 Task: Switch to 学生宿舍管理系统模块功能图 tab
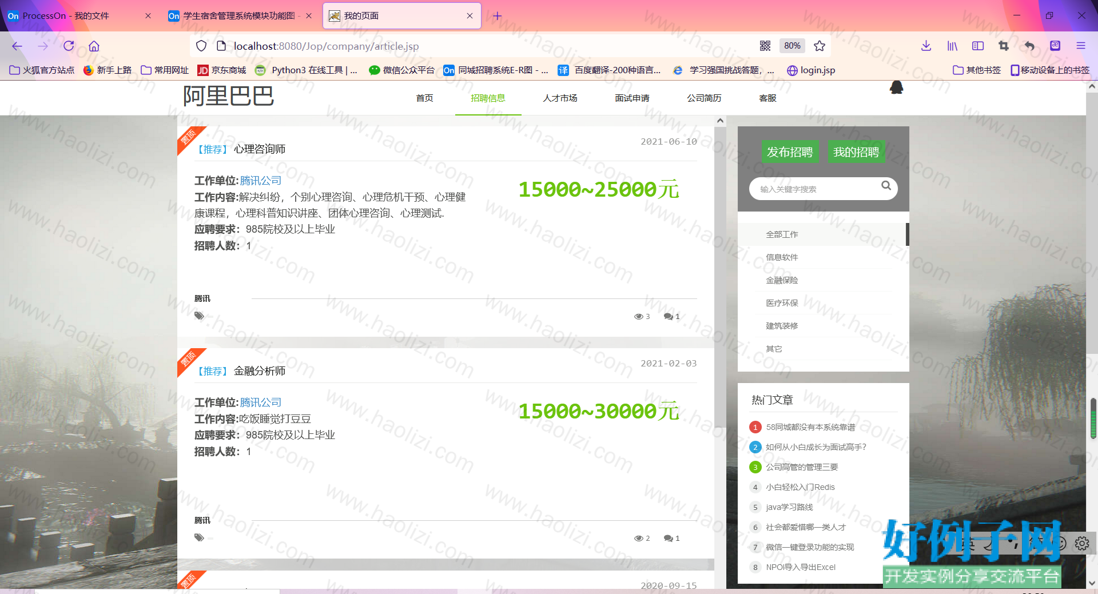click(240, 16)
